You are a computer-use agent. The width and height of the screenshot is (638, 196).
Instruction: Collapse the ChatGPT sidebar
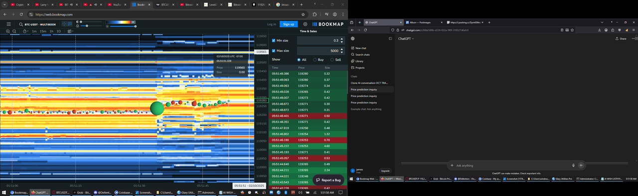(x=390, y=38)
